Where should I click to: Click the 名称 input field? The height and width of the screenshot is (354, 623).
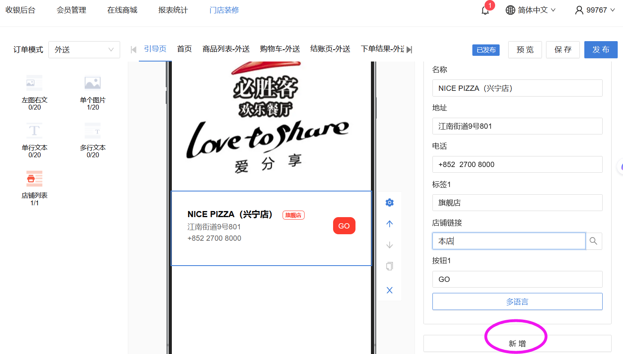coord(517,88)
